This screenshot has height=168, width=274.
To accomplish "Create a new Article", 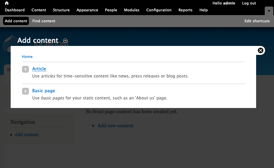I will [x=39, y=69].
